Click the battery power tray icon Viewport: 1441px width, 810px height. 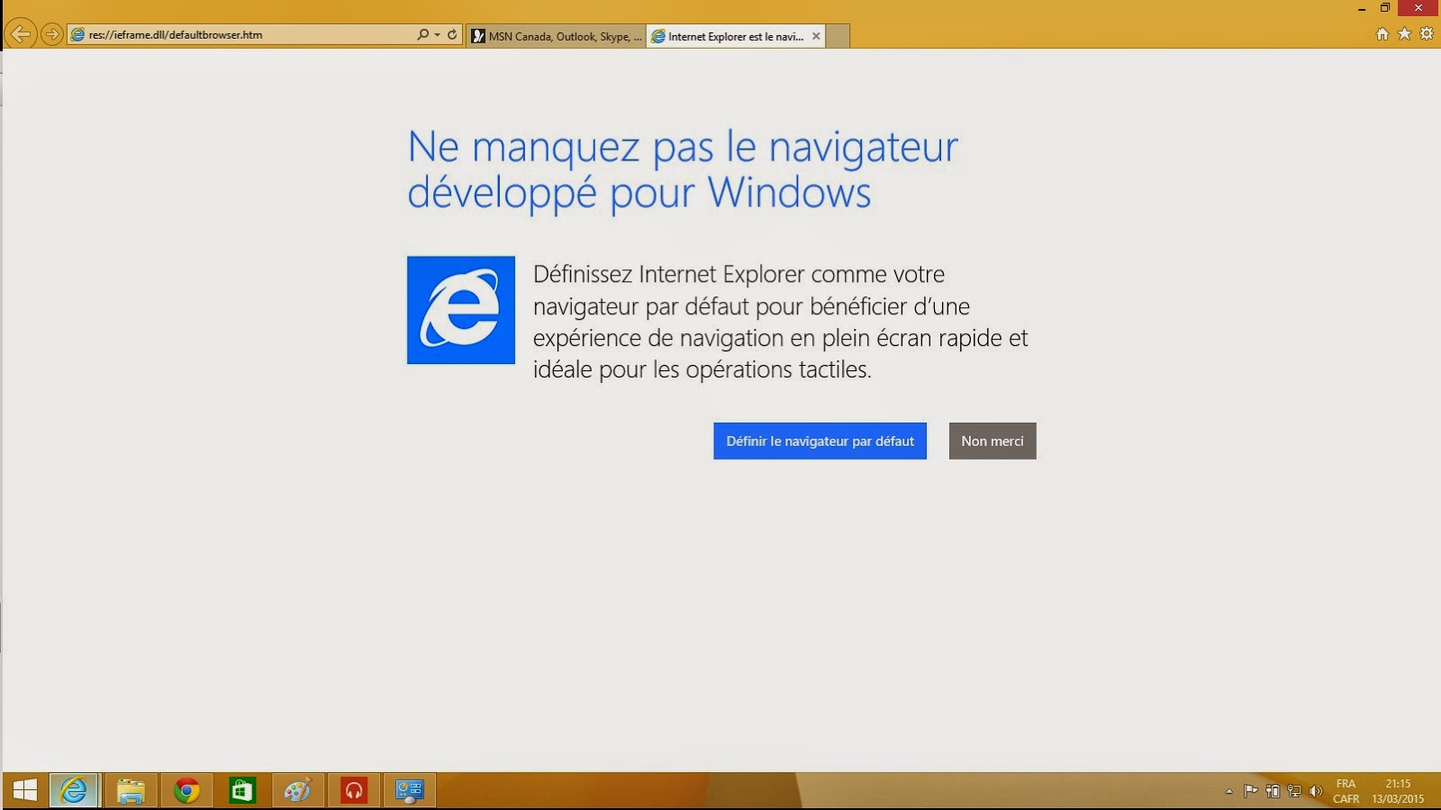click(x=1273, y=791)
